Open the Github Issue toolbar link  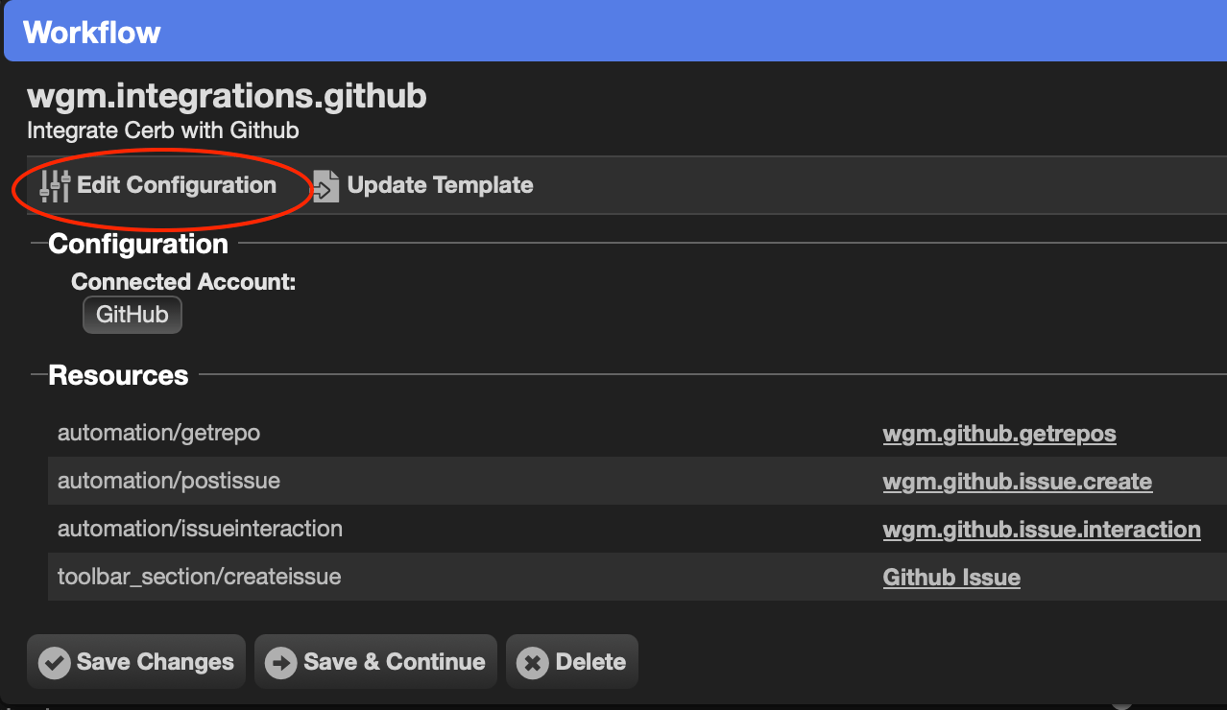click(951, 578)
